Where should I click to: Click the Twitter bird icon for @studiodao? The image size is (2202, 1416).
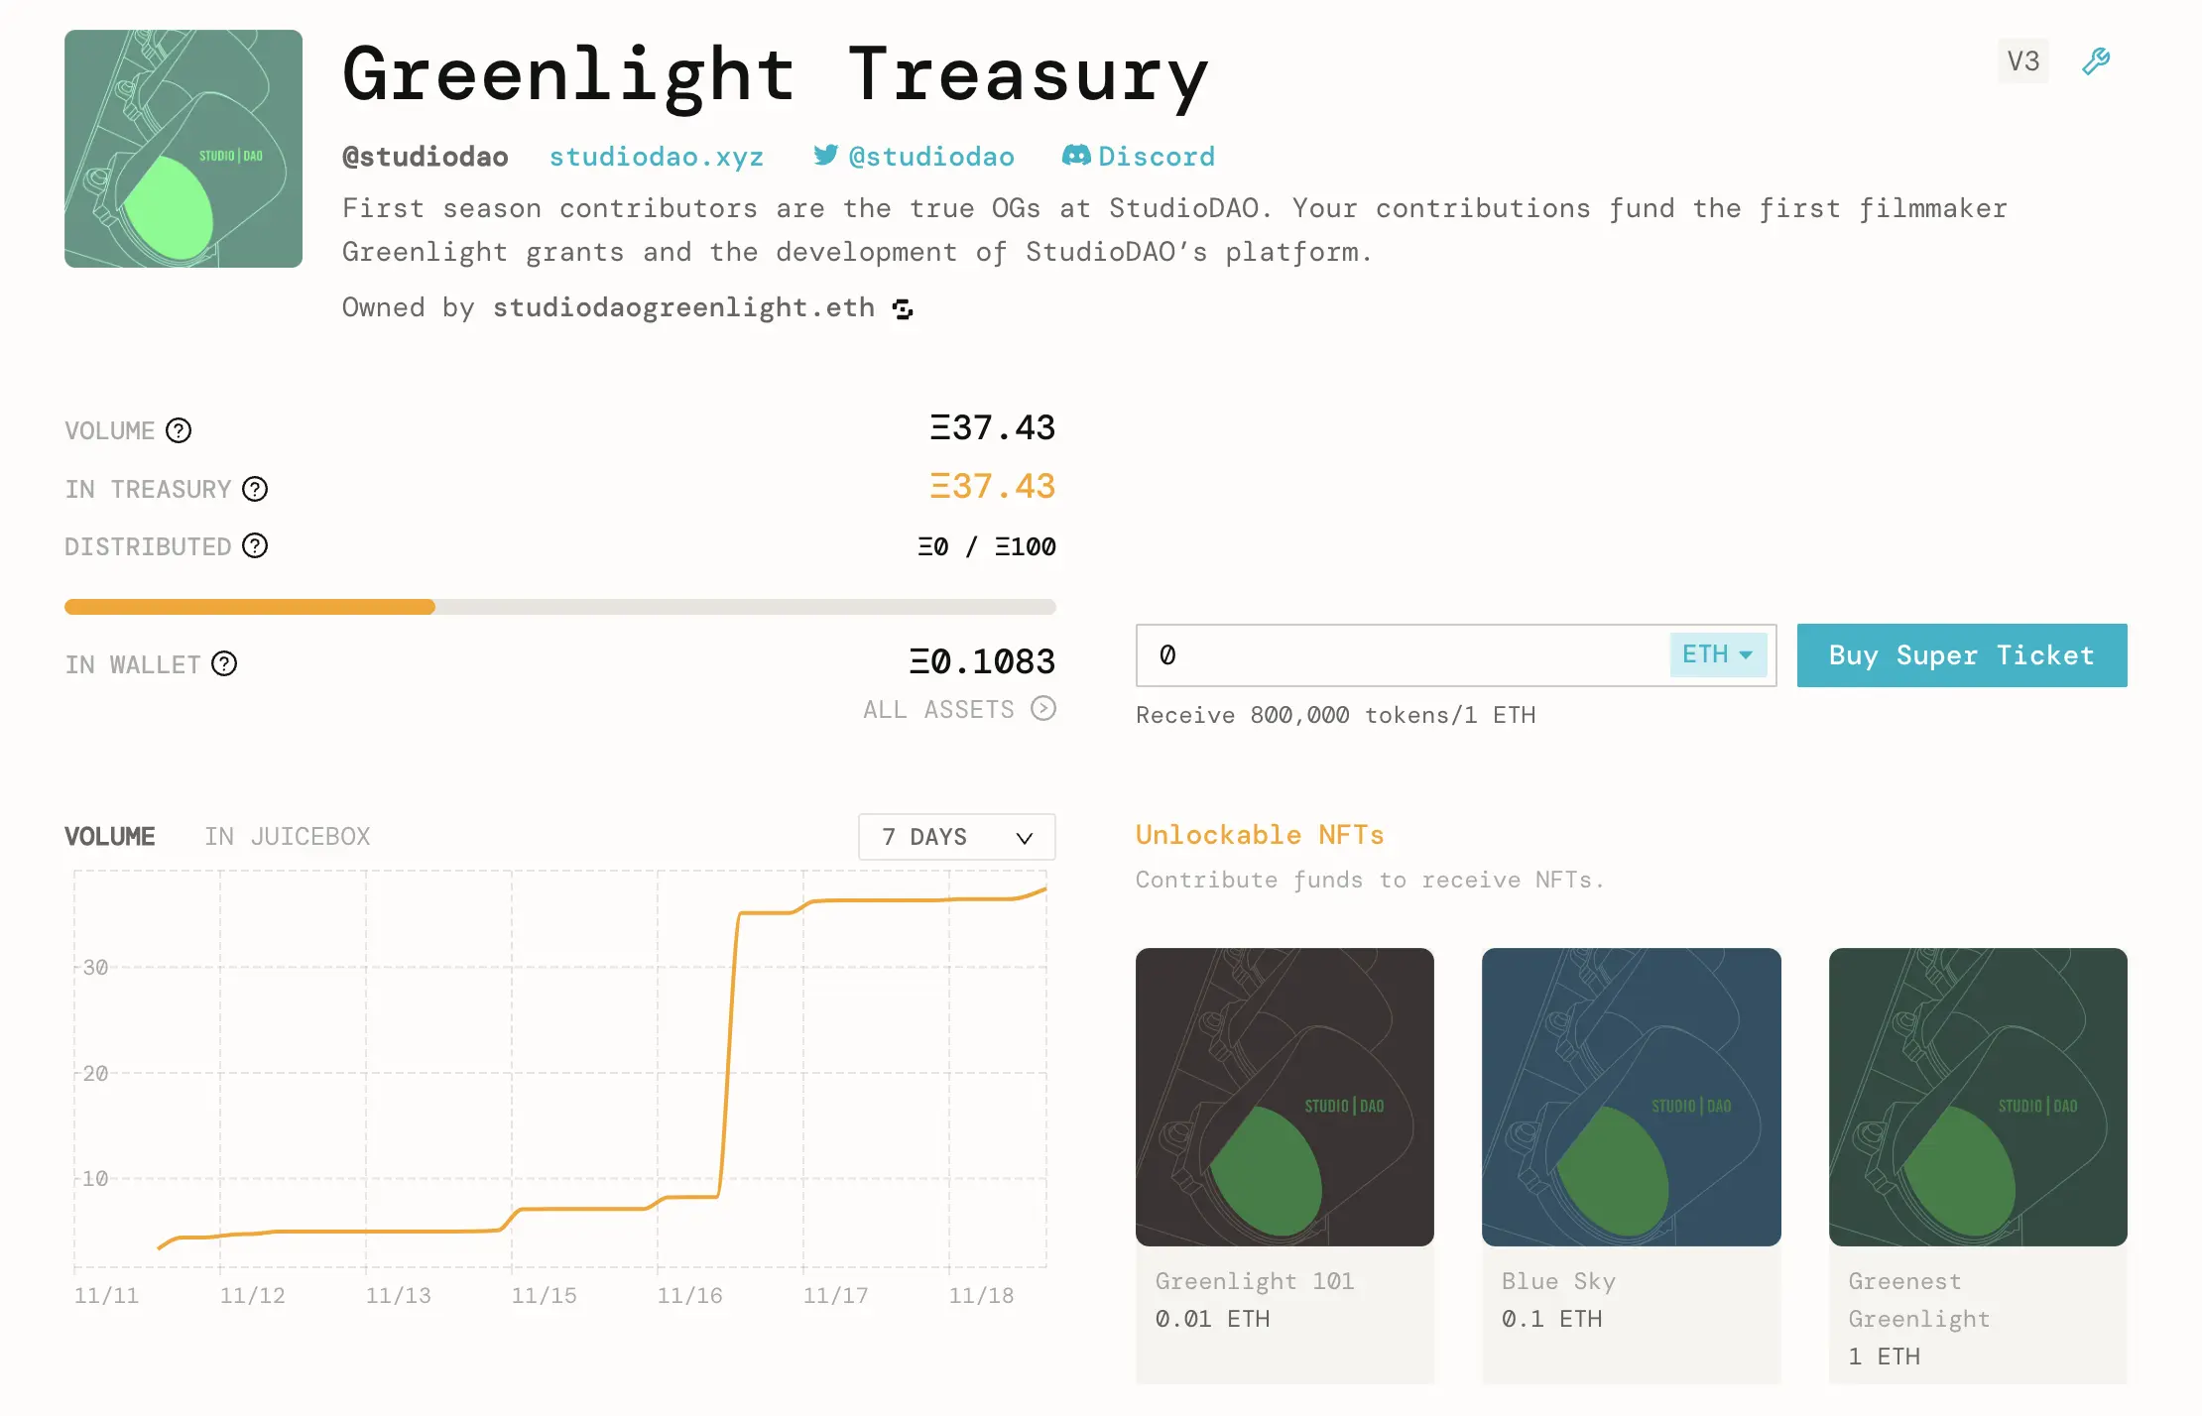pyautogui.click(x=824, y=156)
